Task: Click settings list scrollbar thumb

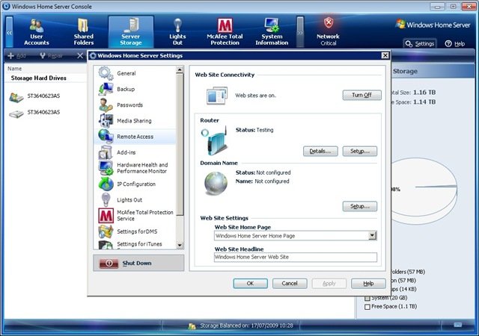Action: tap(180, 144)
